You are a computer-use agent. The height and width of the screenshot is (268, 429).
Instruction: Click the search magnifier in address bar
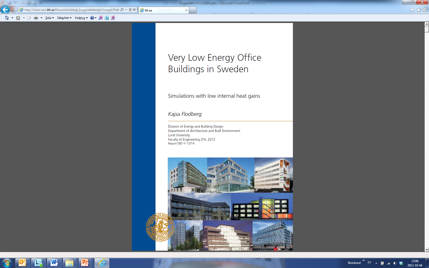click(x=122, y=10)
